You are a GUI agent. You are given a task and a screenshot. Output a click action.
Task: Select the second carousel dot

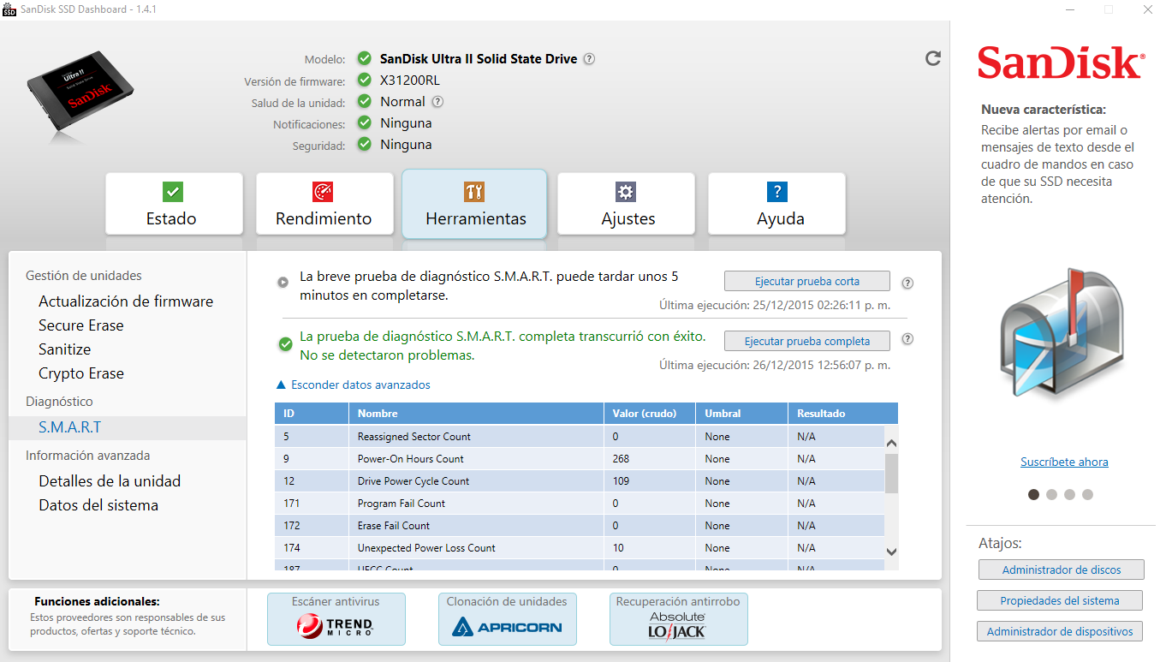pyautogui.click(x=1051, y=494)
